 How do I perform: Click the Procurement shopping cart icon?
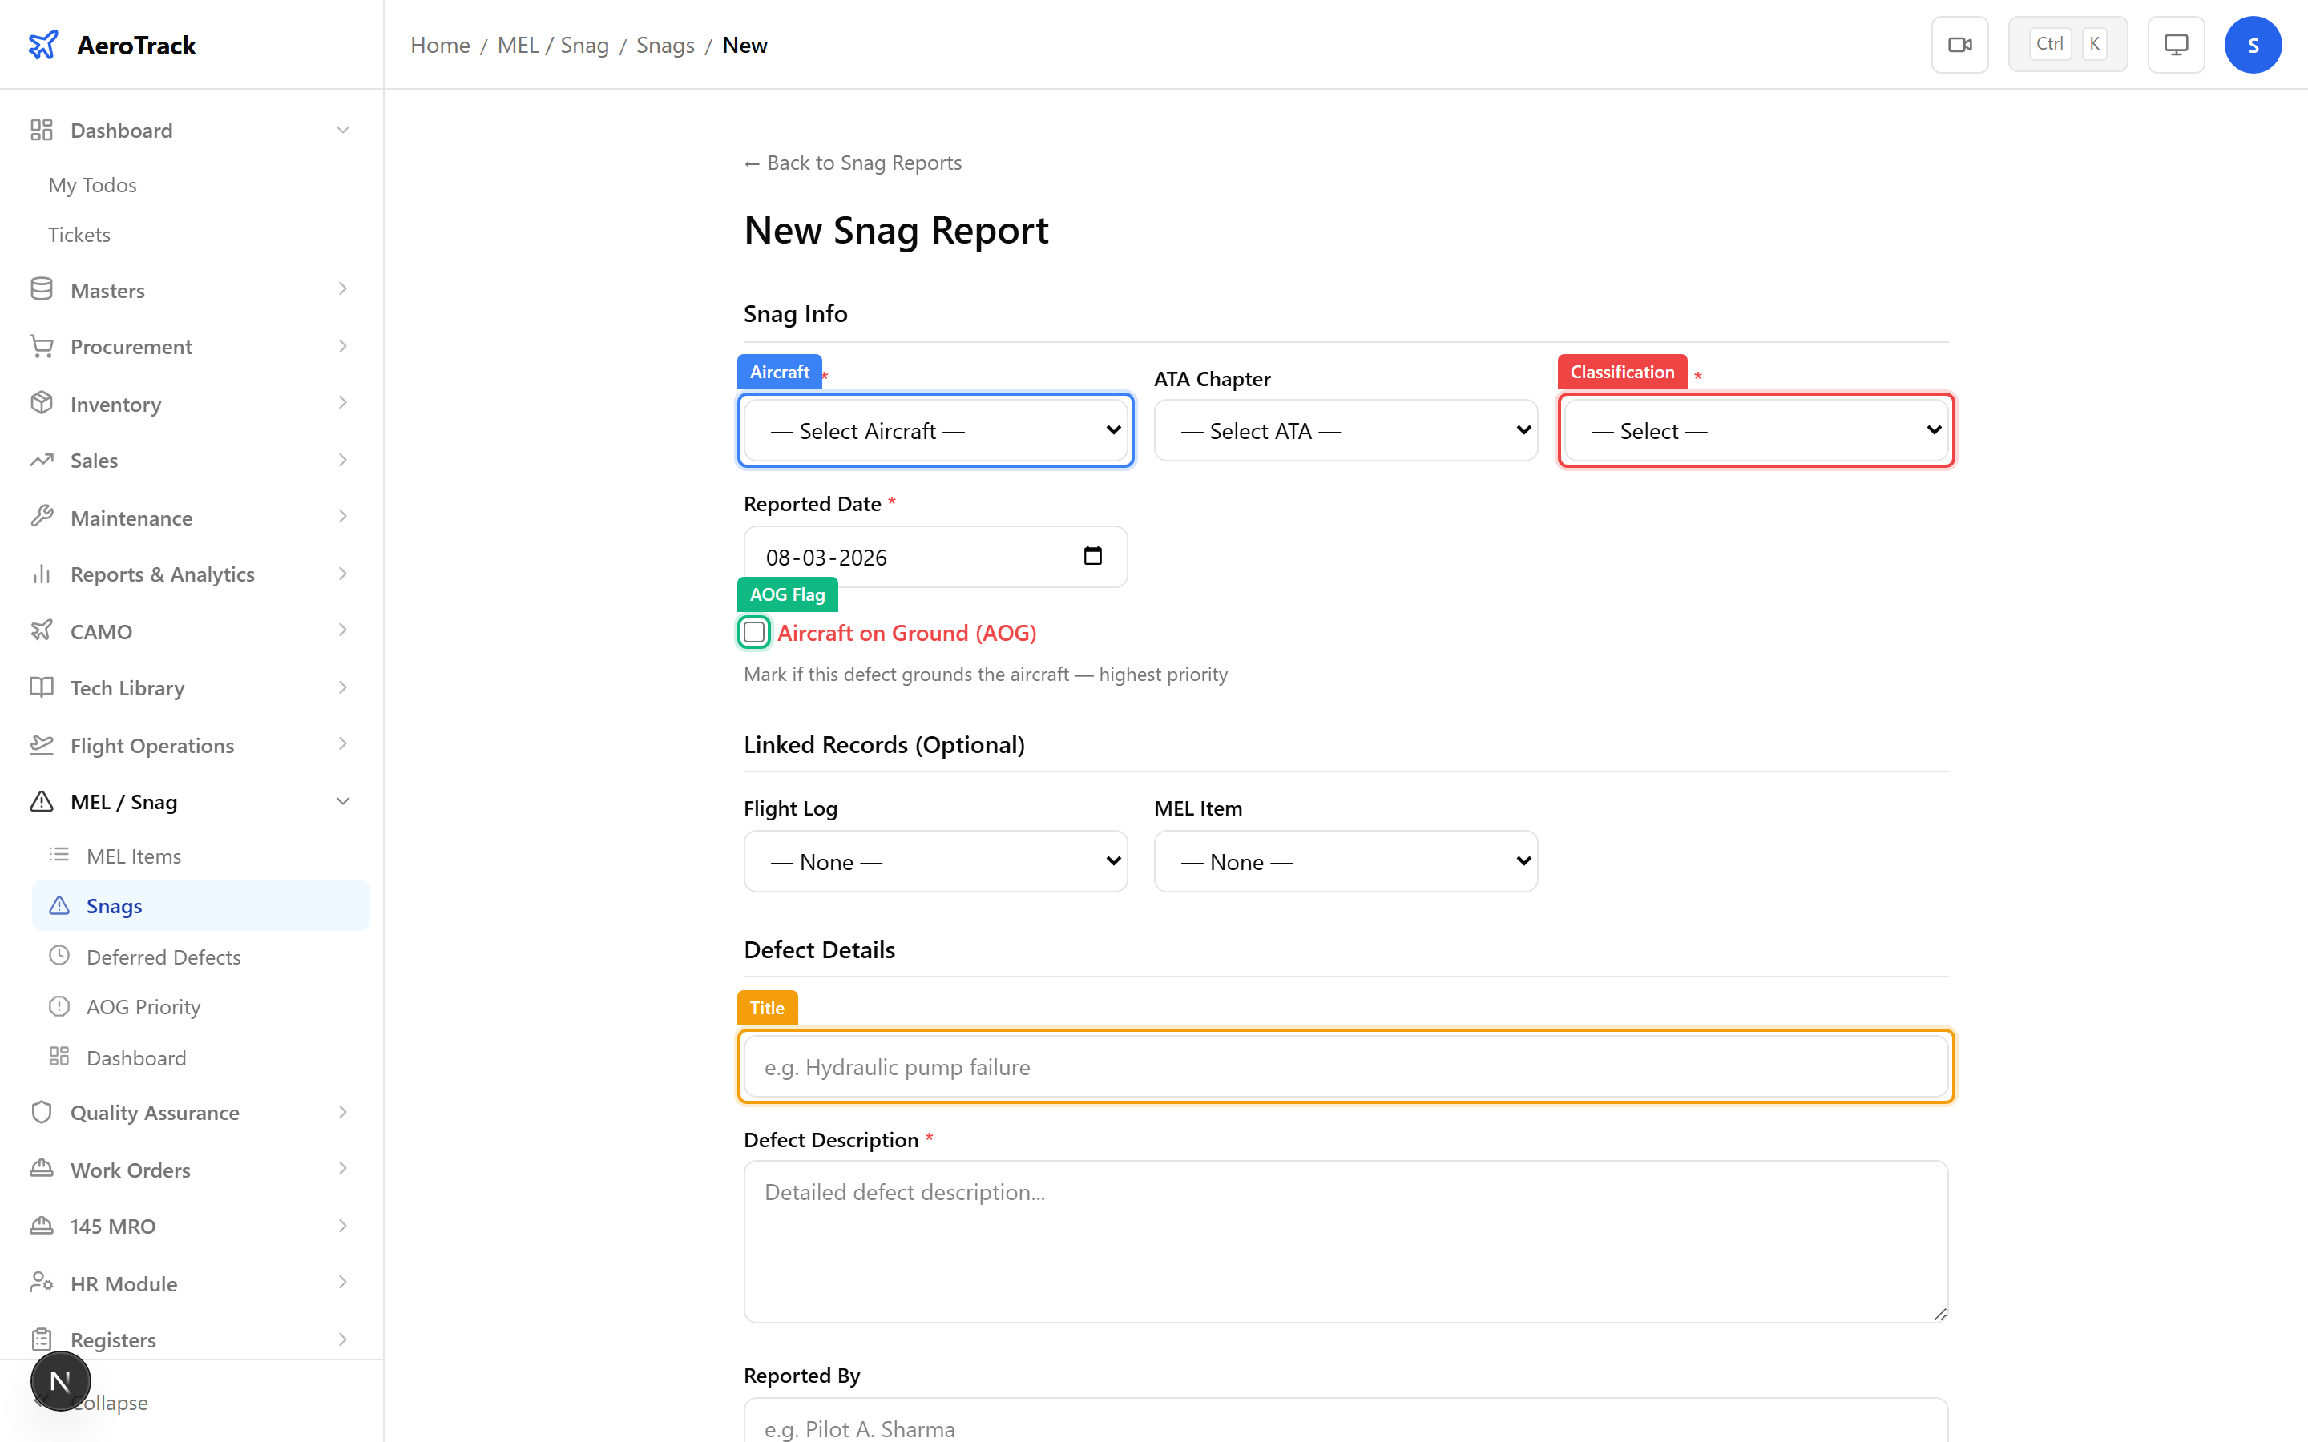coord(42,345)
